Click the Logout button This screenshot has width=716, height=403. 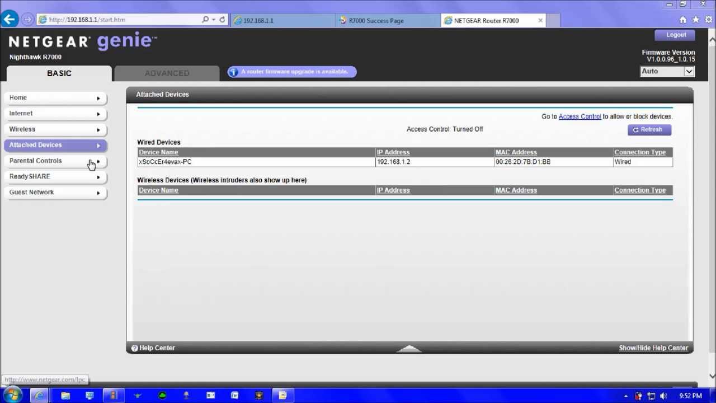pyautogui.click(x=676, y=35)
